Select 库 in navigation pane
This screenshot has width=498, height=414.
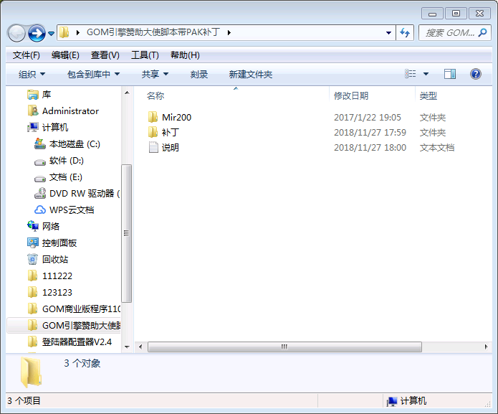[x=47, y=95]
